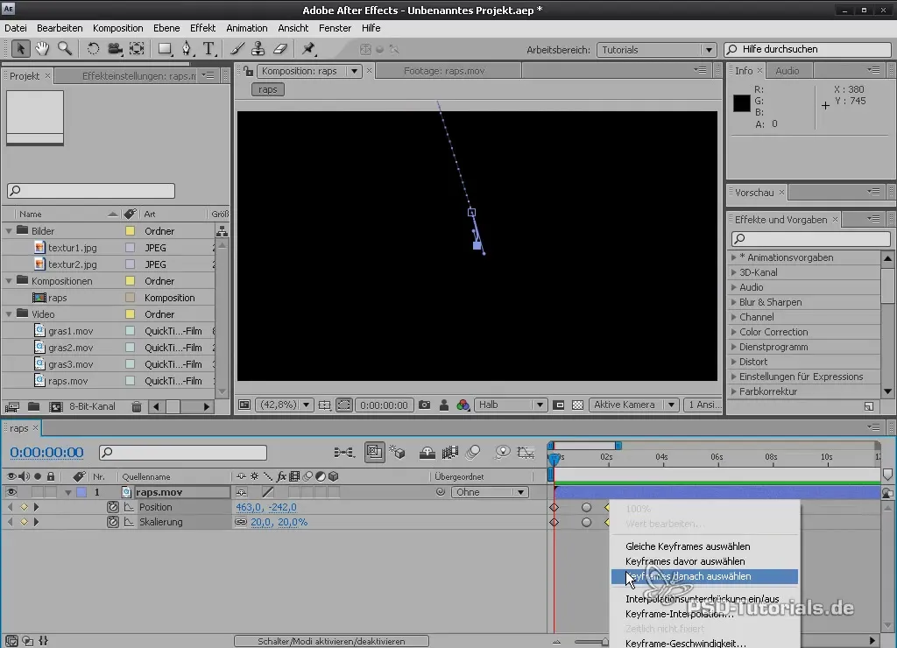Click Schalter/Modi aktivieren/deaktivieren button
The height and width of the screenshot is (648, 897).
coord(331,641)
